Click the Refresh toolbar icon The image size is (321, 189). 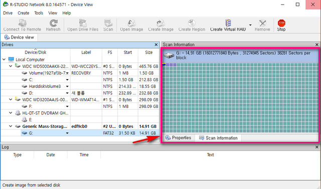point(54,23)
